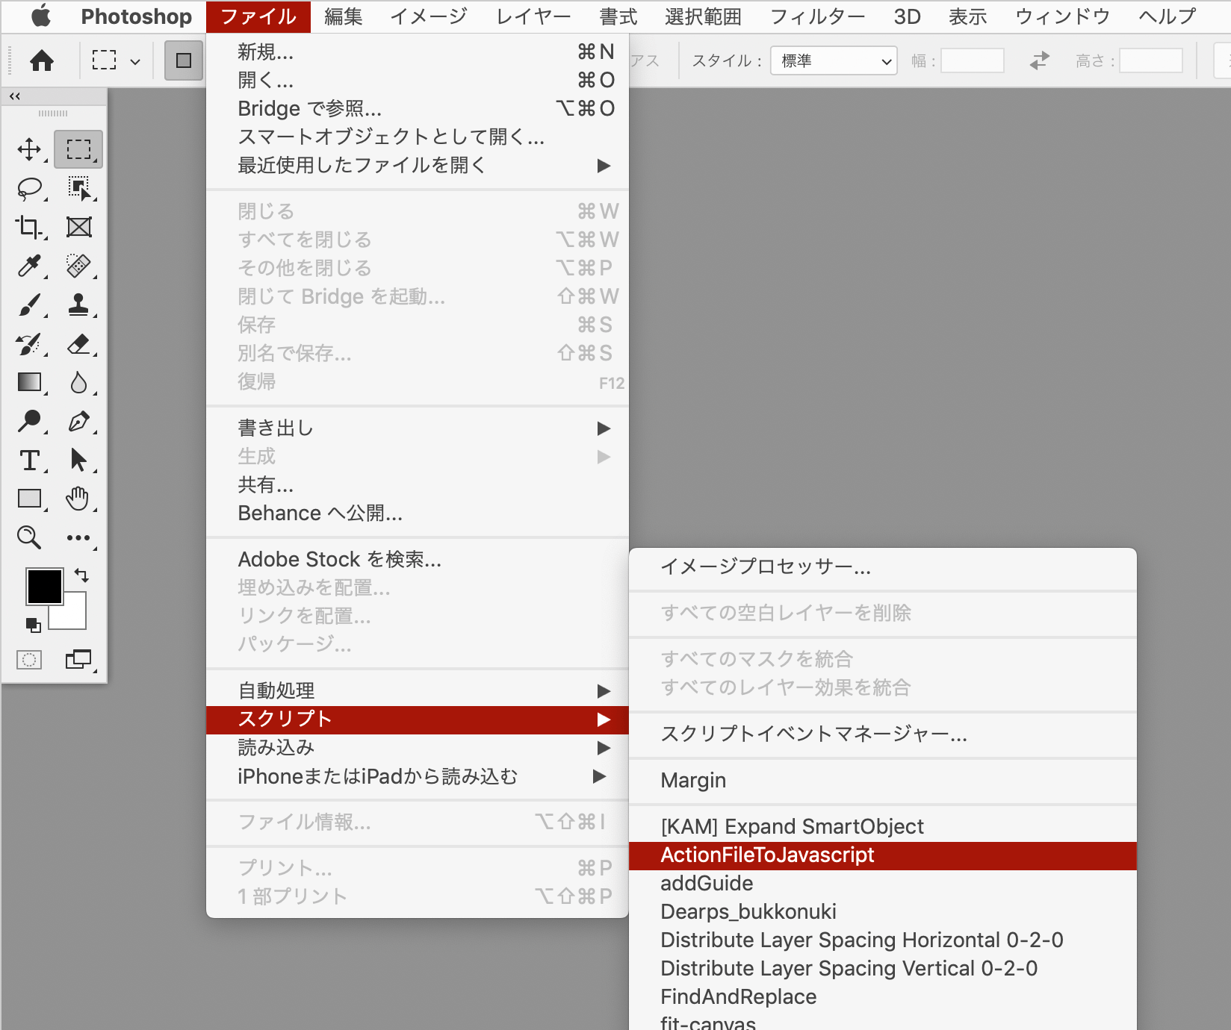Open the 編集 menu
1231x1030 pixels.
coord(344,16)
